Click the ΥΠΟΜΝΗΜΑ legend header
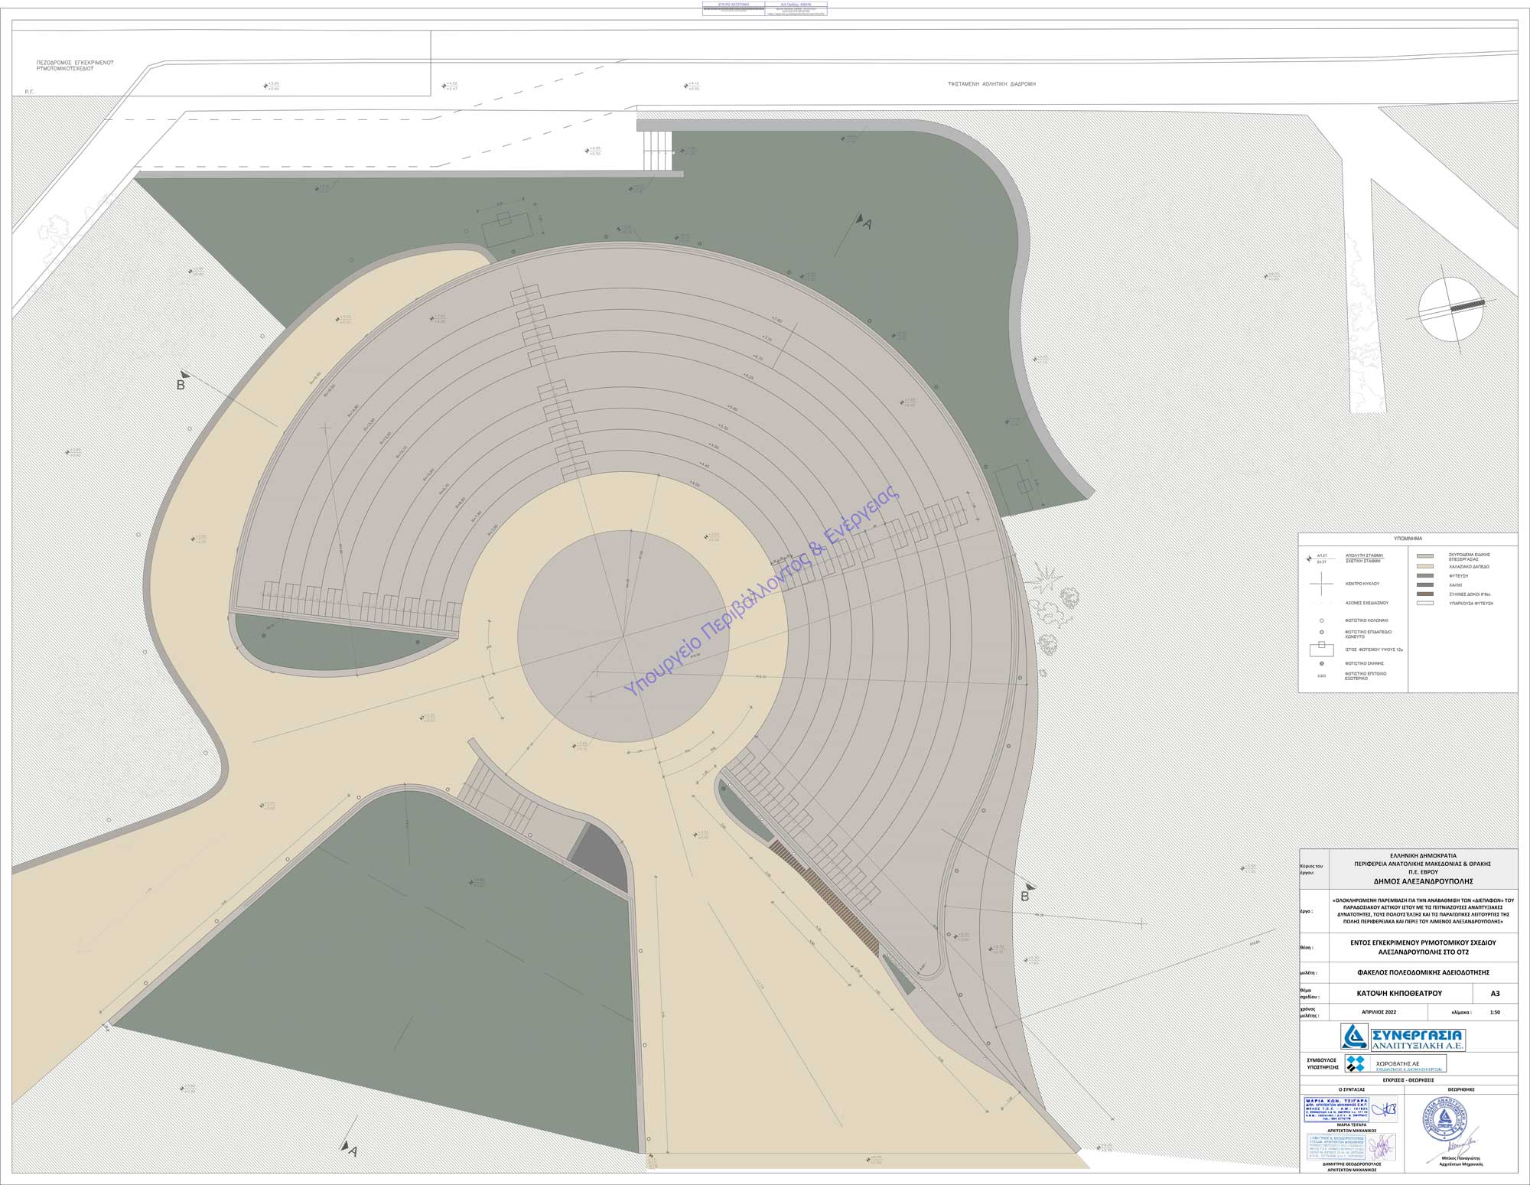The height and width of the screenshot is (1185, 1530). click(1408, 539)
